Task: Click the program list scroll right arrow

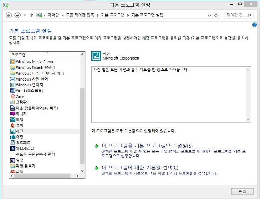Action: coord(77,176)
